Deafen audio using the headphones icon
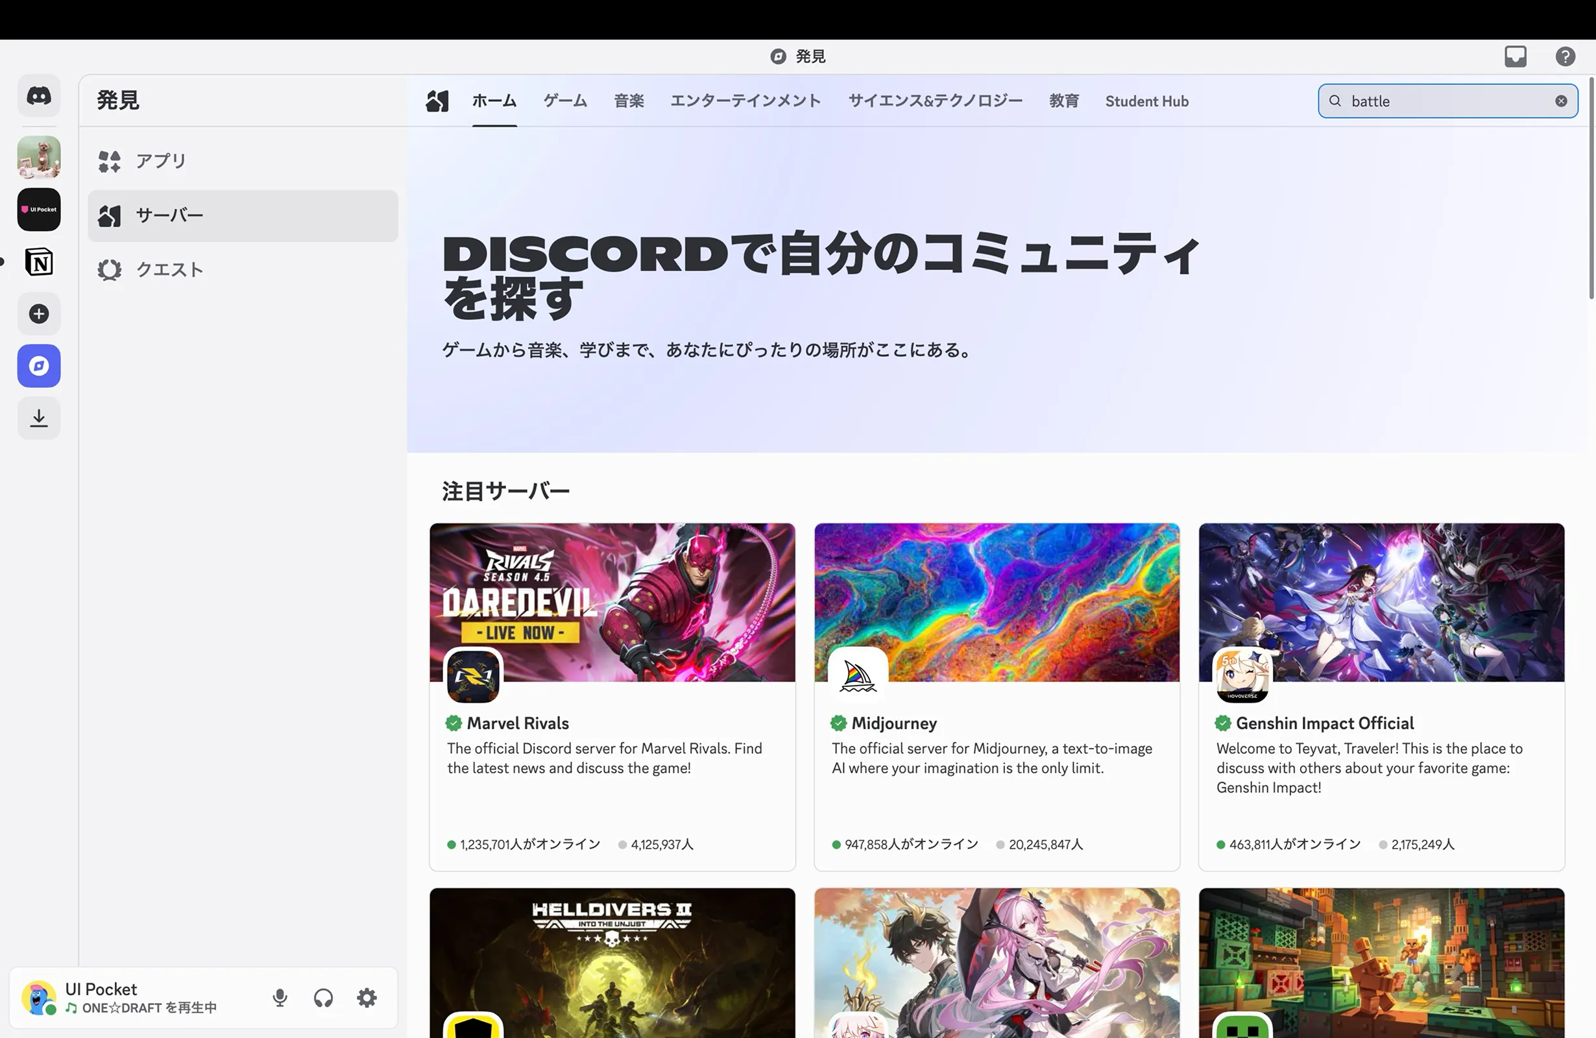This screenshot has width=1596, height=1038. pos(323,997)
